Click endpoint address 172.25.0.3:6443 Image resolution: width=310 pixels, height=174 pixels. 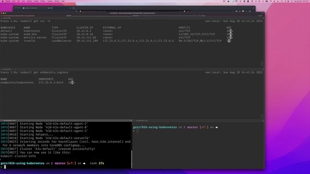pyautogui.click(x=51, y=83)
